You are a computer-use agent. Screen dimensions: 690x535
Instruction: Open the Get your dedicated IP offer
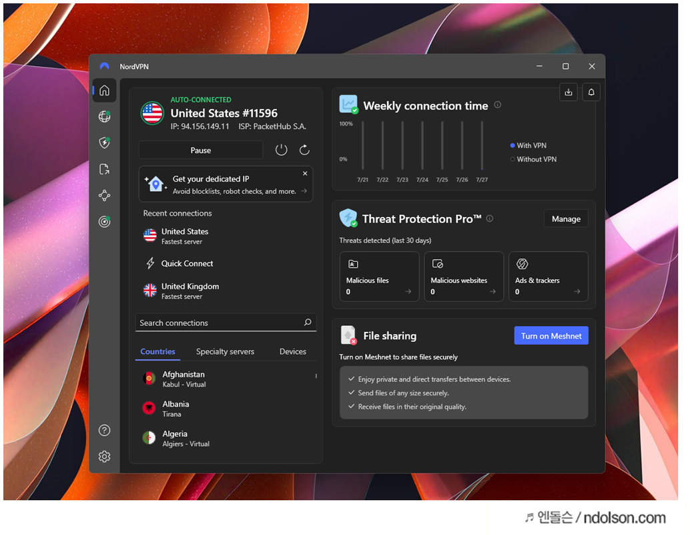pyautogui.click(x=226, y=184)
